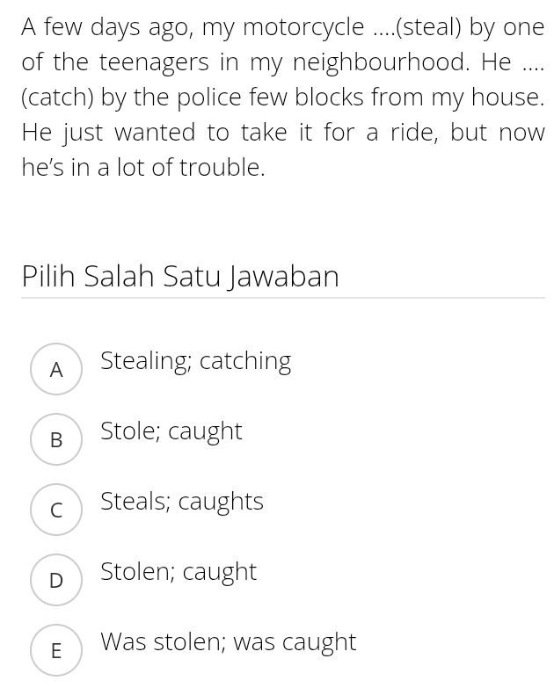Select radio option E circle
554x695 pixels.
point(56,650)
